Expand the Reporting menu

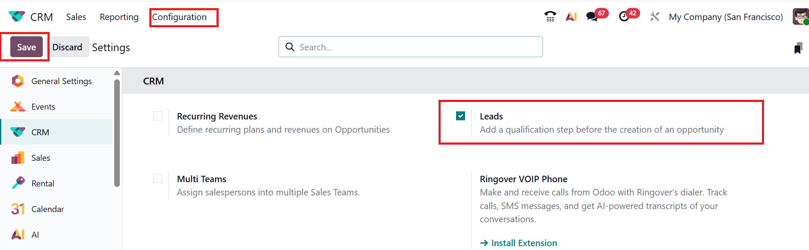pyautogui.click(x=119, y=17)
